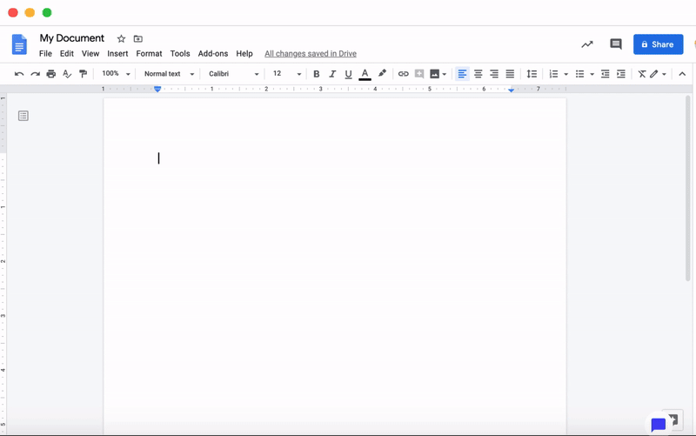Expand bulleted list style dropdown arrow

point(592,74)
